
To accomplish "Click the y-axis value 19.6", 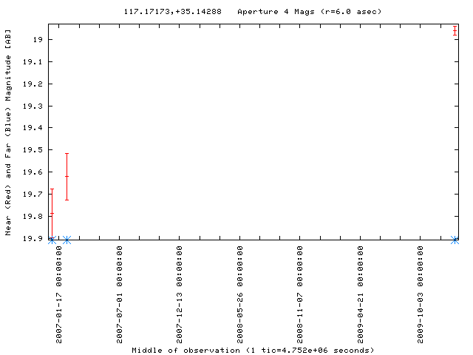I will pyautogui.click(x=33, y=172).
